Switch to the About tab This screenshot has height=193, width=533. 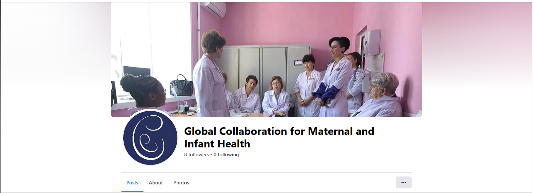click(x=156, y=183)
